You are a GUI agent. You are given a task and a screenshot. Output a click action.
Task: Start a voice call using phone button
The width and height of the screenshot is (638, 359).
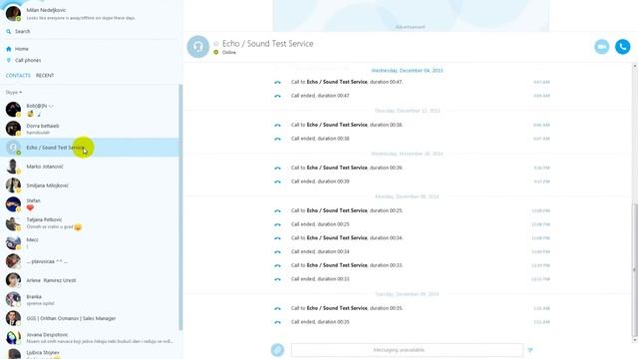[622, 47]
